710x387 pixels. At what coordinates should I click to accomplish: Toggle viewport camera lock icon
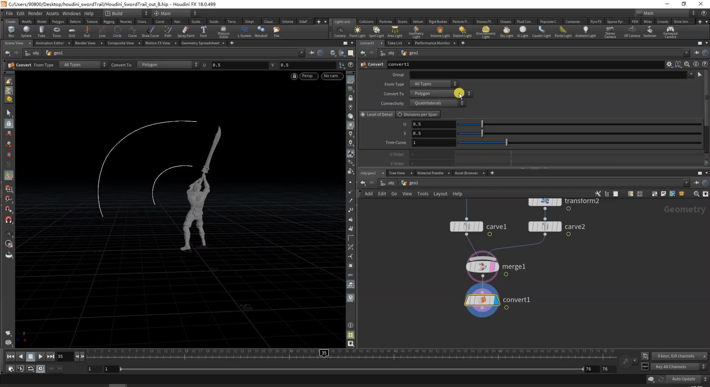point(294,76)
